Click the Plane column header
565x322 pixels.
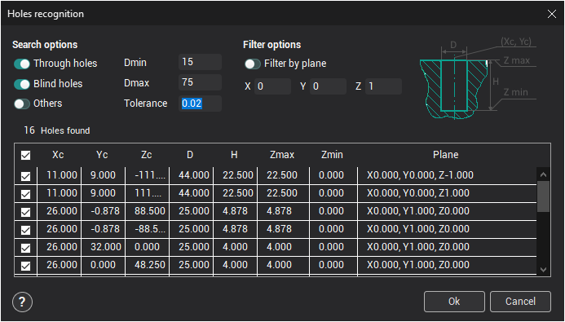446,155
